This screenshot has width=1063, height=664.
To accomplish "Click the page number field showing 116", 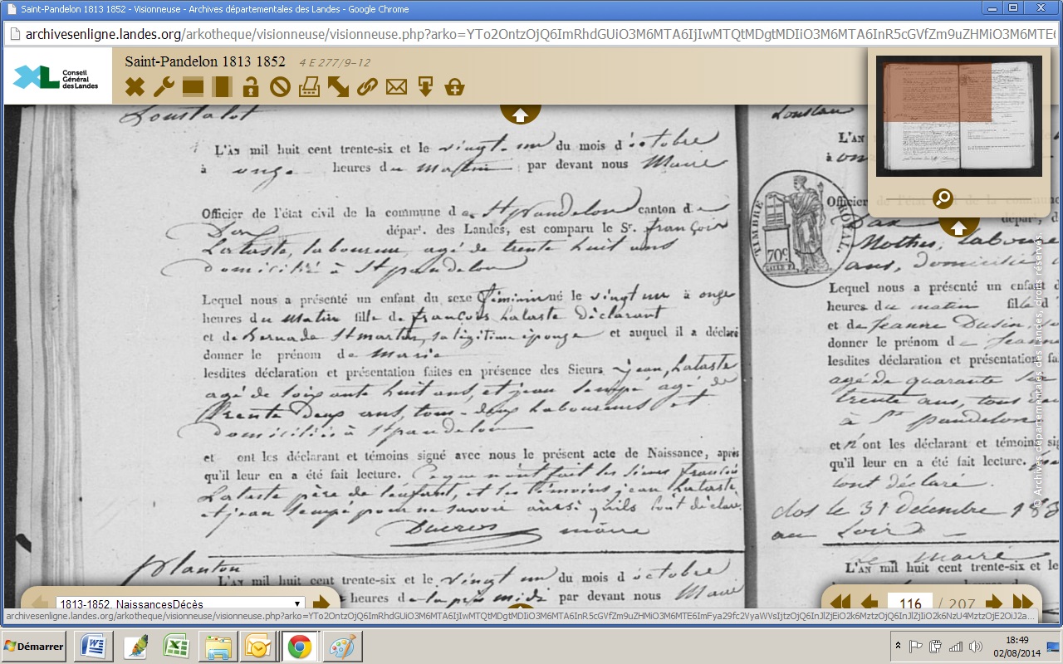I will tap(910, 603).
